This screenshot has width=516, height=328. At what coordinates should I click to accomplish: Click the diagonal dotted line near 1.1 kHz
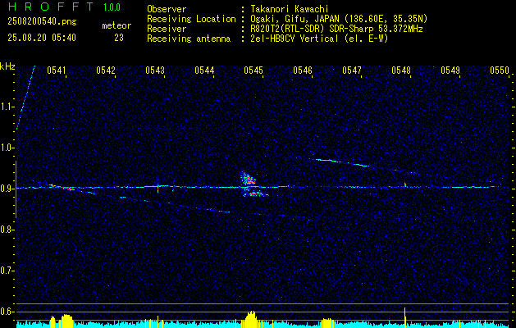point(25,98)
